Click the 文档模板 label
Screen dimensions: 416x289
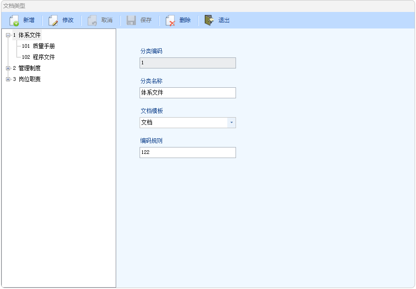(x=152, y=111)
